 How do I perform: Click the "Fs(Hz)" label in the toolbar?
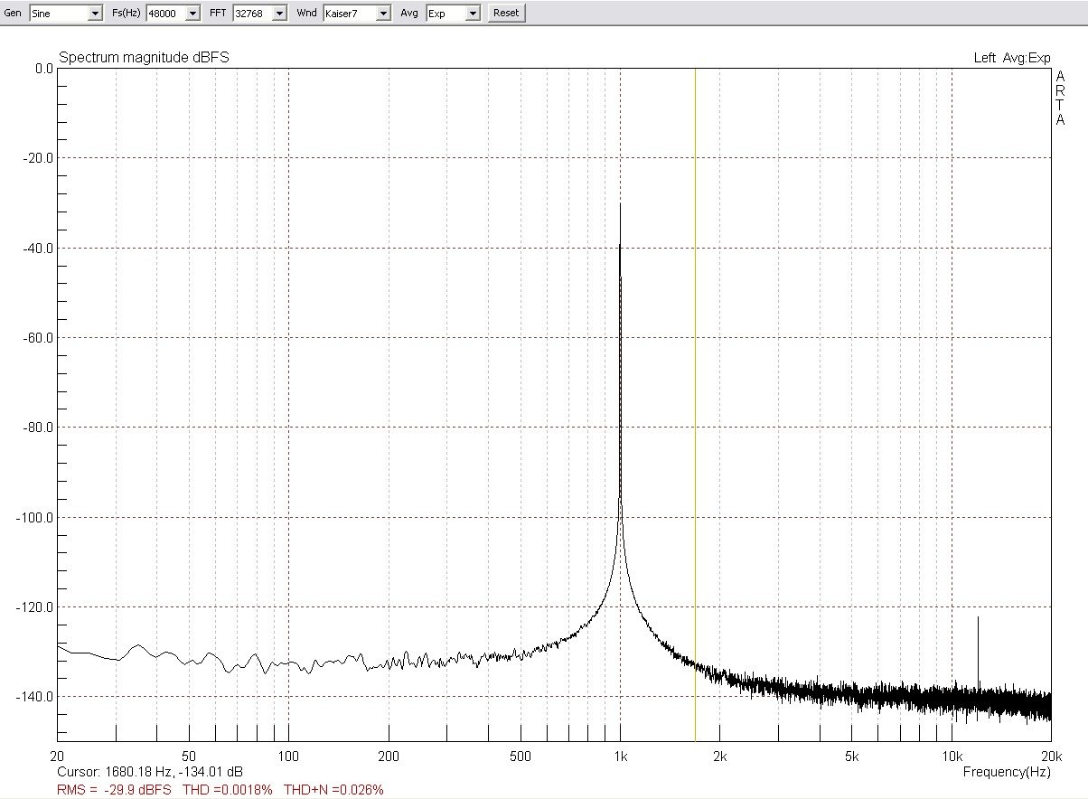tap(125, 14)
